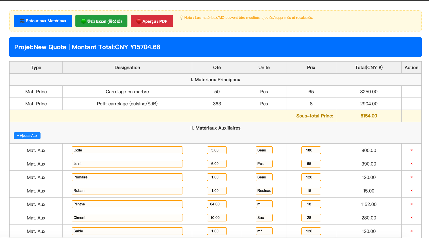The width and height of the screenshot is (429, 238).
Task: Focus the Joint quantity field showing 6.00
Action: tap(217, 164)
